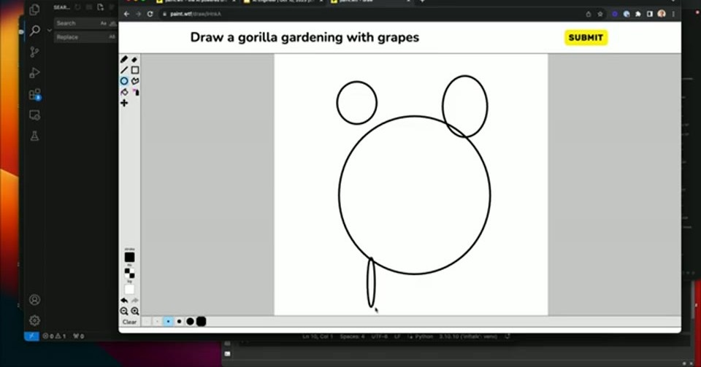Screen dimensions: 701x367
Task: Reload the paint.wtf page
Action: (150, 14)
